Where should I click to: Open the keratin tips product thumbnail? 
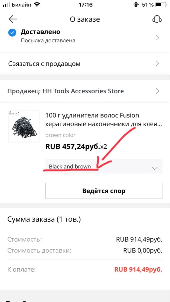tap(24, 127)
